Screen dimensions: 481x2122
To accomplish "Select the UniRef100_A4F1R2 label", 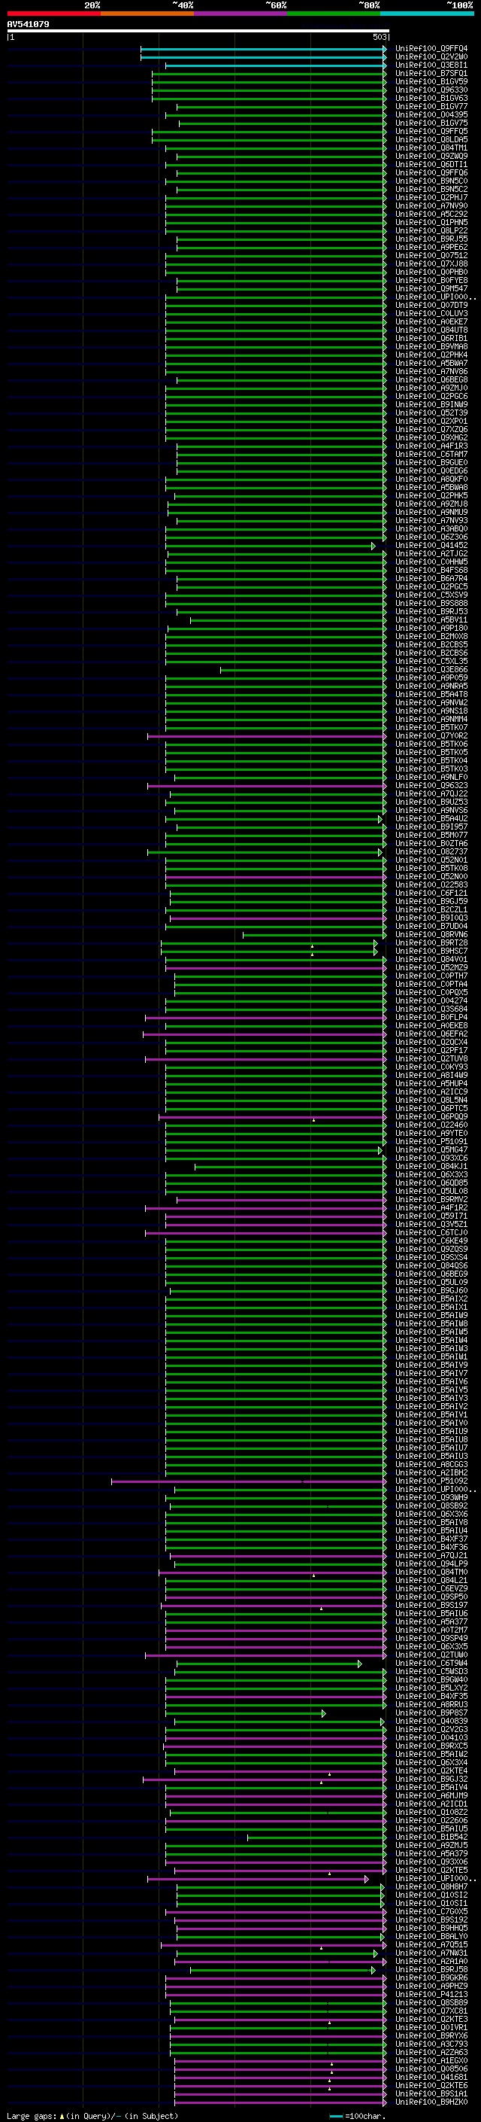I will [431, 1207].
